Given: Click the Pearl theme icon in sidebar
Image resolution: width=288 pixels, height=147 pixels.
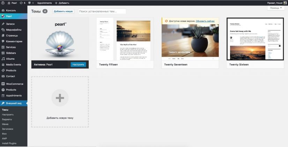Looking at the screenshot, I should click(3, 16).
